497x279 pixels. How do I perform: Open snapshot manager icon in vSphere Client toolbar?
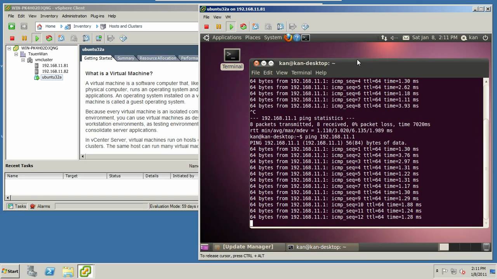[x=86, y=38]
